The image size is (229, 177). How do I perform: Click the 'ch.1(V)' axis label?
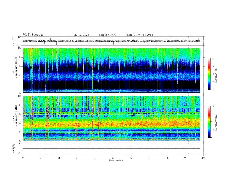[x=14, y=41]
